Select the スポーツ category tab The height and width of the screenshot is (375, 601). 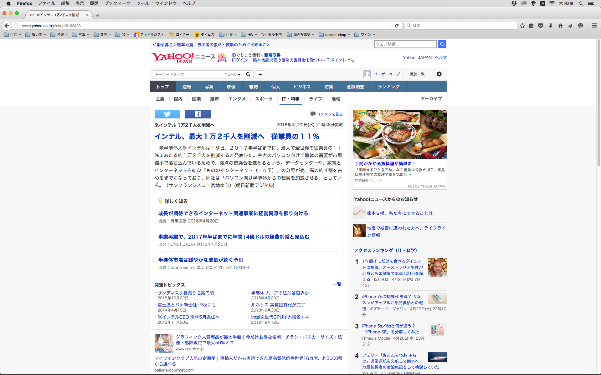(264, 99)
